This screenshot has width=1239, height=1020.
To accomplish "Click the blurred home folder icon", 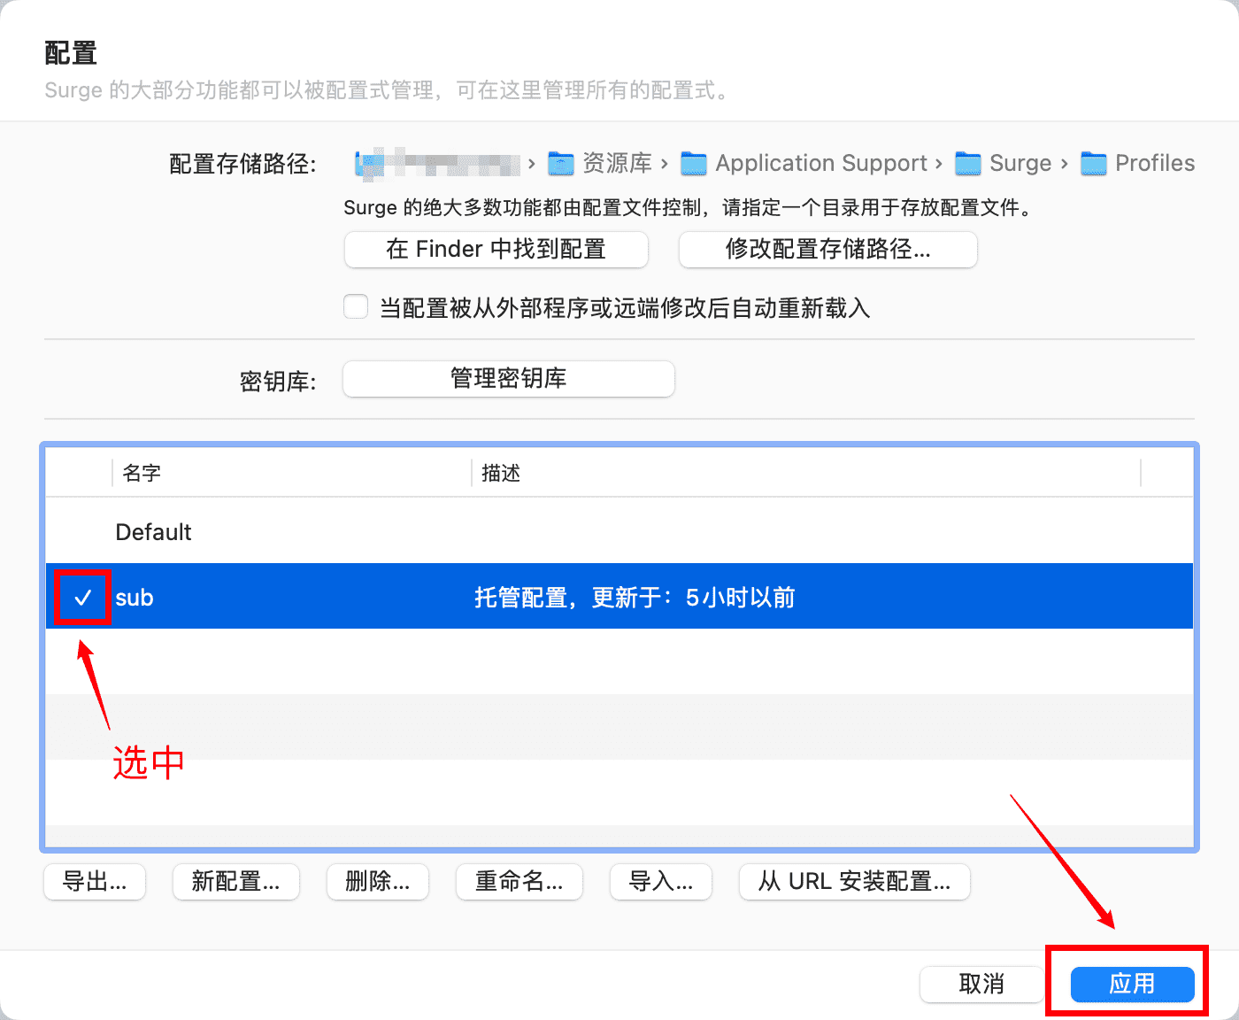I will click(x=369, y=164).
